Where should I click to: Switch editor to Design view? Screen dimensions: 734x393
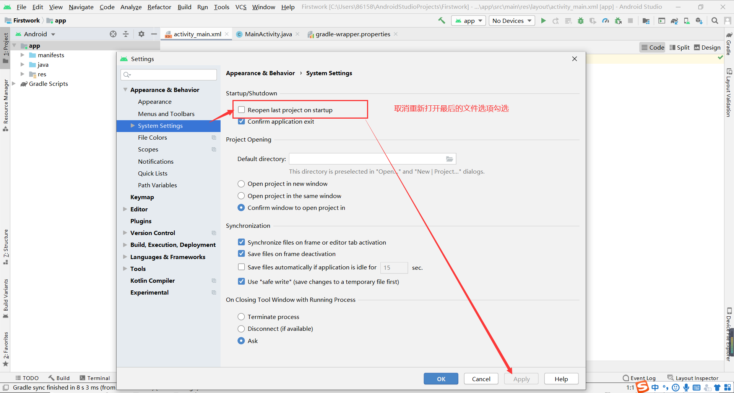(707, 47)
